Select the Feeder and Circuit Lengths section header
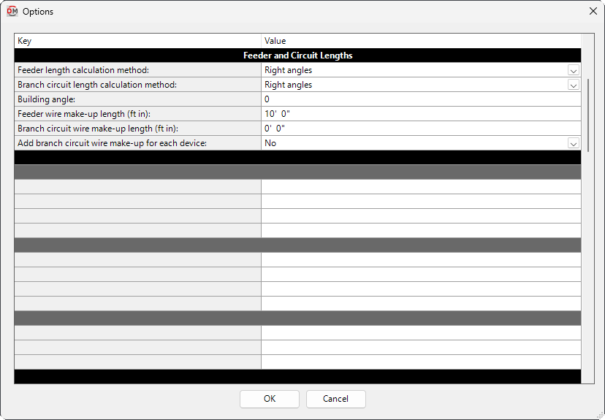 pyautogui.click(x=297, y=56)
